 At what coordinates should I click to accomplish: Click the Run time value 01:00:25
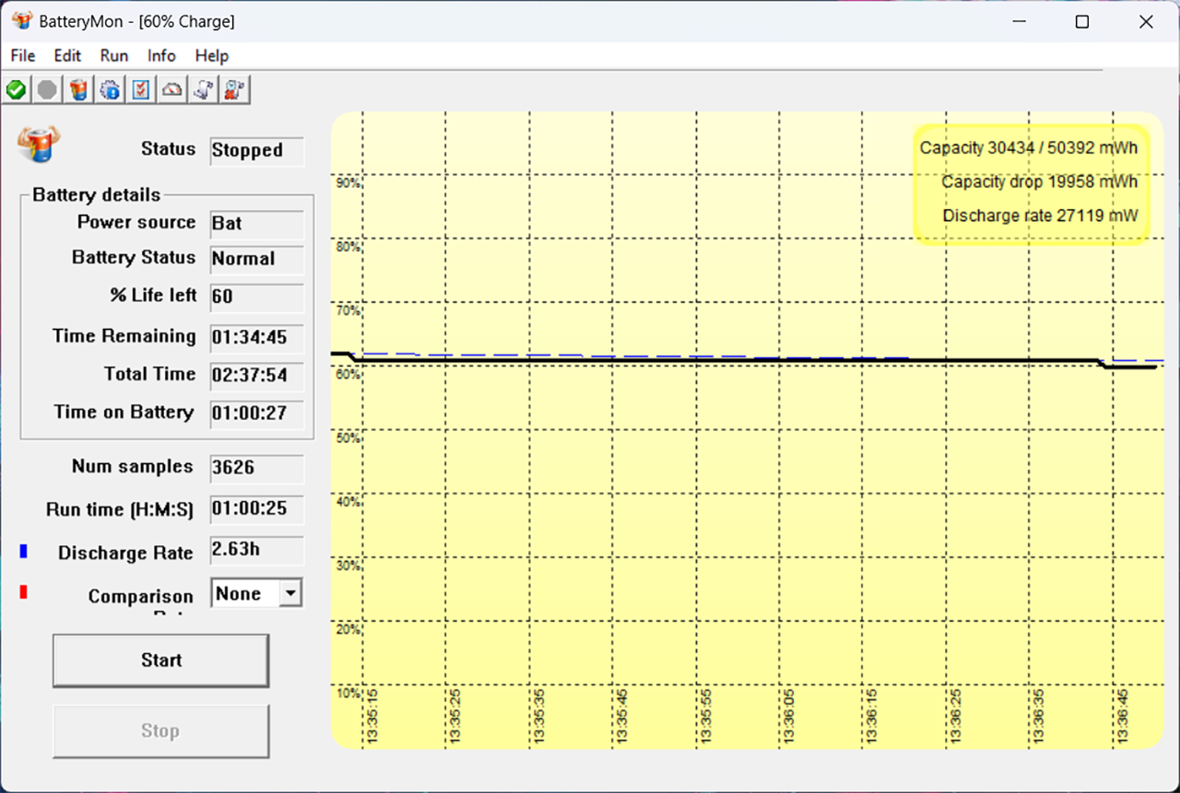[256, 509]
